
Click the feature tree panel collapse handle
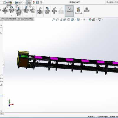pyautogui.click(x=4, y=65)
